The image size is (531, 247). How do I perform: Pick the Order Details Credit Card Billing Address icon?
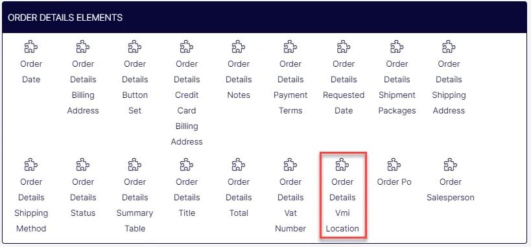click(187, 47)
